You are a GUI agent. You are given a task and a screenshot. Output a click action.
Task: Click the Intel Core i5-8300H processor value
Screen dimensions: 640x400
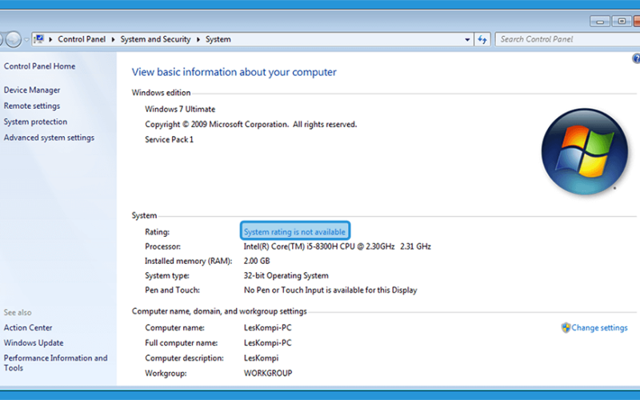(x=337, y=246)
